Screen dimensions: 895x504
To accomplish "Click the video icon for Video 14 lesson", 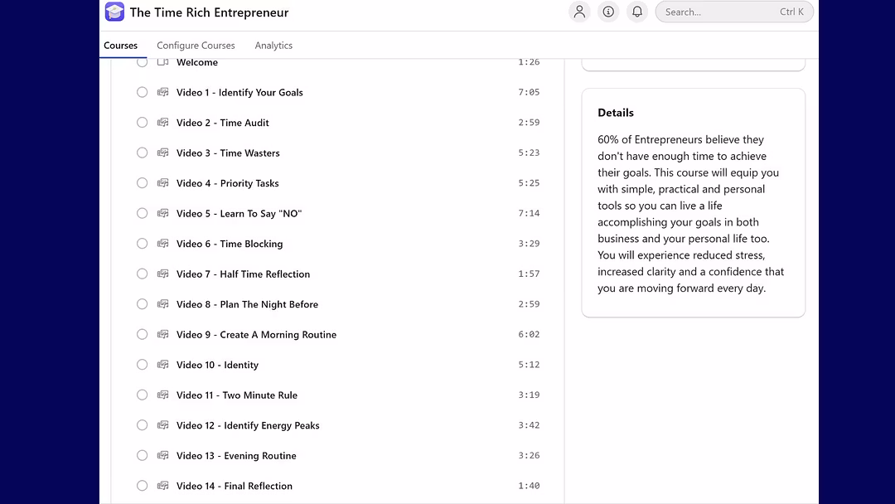I will tap(163, 486).
